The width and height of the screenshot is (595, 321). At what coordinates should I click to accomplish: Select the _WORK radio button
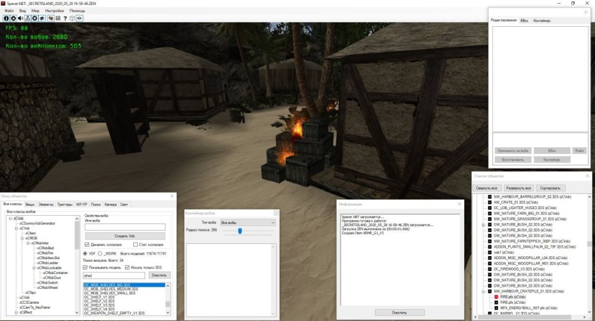click(x=99, y=253)
